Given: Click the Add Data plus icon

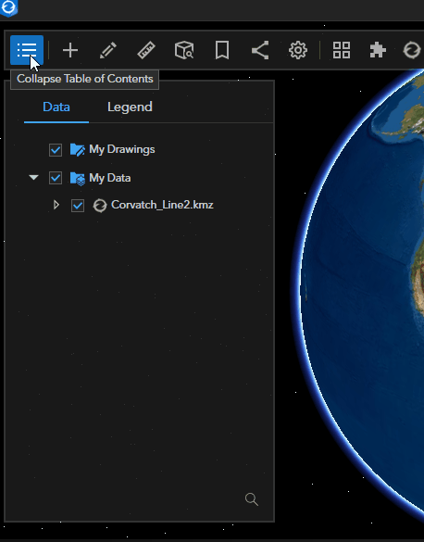Looking at the screenshot, I should point(70,50).
